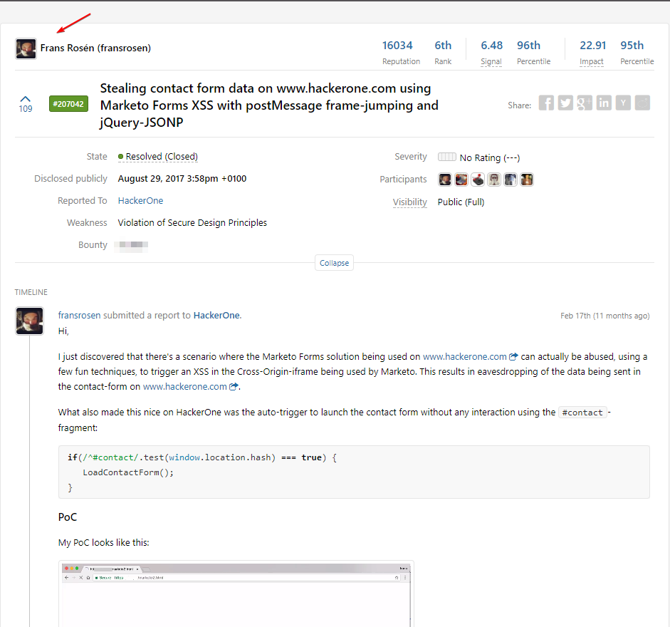Open fransrosen profile link in the timeline
The height and width of the screenshot is (627, 670).
click(x=79, y=315)
